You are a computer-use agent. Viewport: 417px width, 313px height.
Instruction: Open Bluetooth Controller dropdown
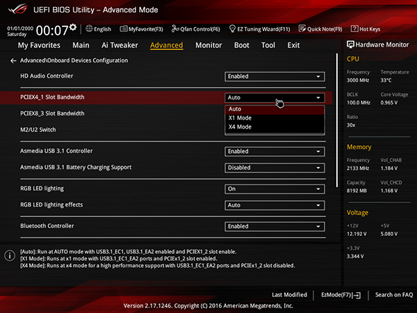coord(275,227)
